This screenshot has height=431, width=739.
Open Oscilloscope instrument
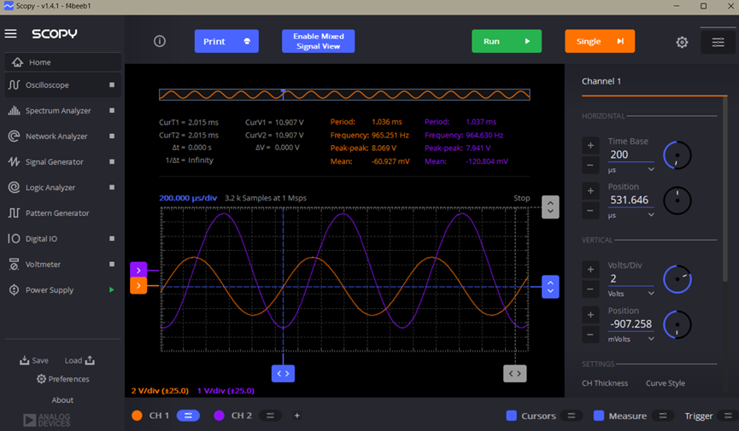[62, 84]
